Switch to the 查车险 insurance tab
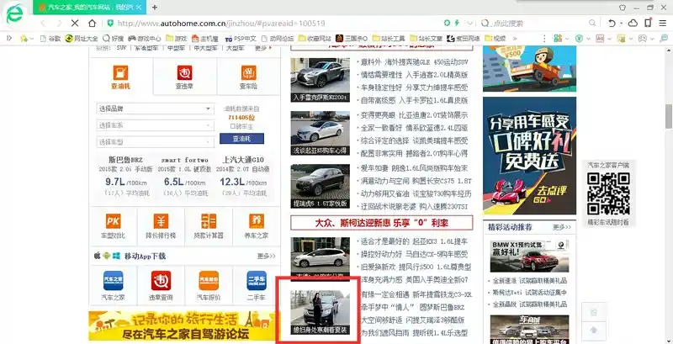Viewport: 673px width, 344px height. pos(248,77)
